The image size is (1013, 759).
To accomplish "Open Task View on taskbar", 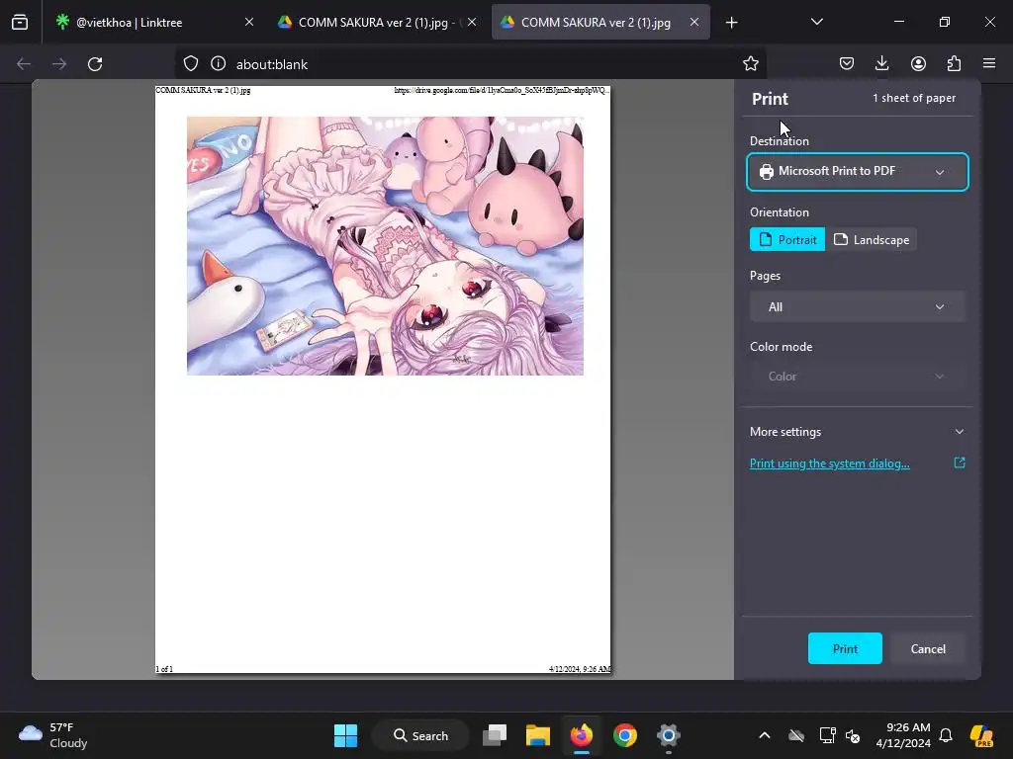I will point(495,735).
